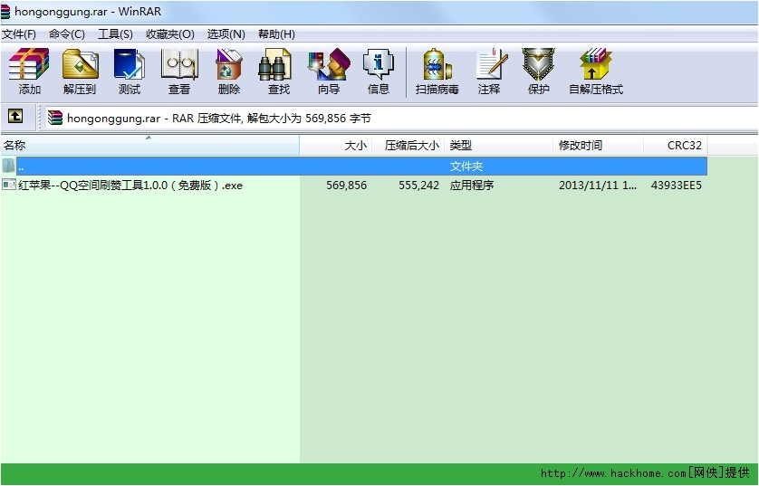
Task: Open the 收藏夹(O) menu
Action: tap(170, 33)
